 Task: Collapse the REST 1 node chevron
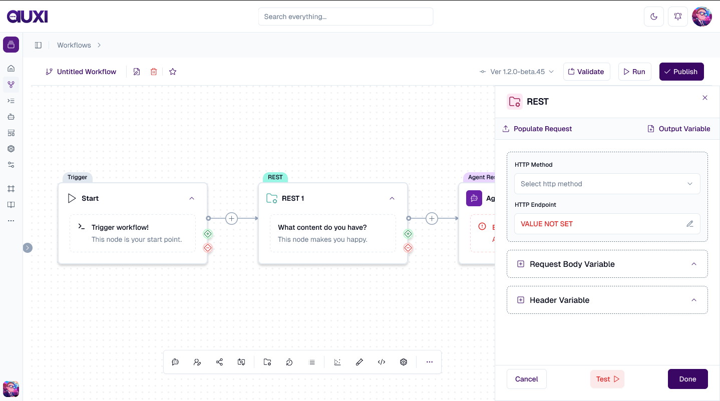pos(392,198)
